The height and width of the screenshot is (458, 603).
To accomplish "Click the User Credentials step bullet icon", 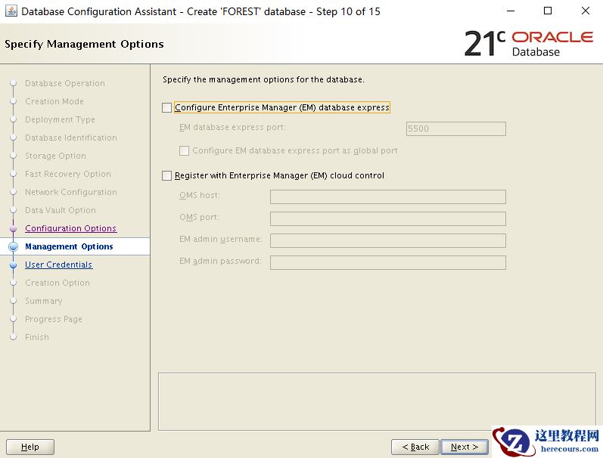I will pos(14,265).
